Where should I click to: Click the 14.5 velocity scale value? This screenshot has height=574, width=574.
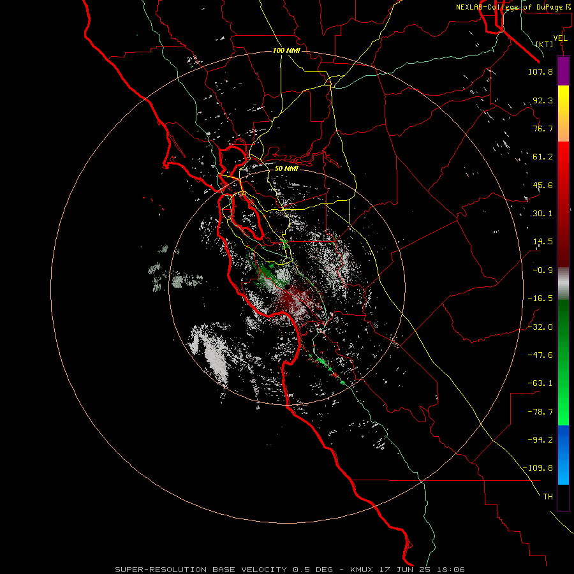543,242
